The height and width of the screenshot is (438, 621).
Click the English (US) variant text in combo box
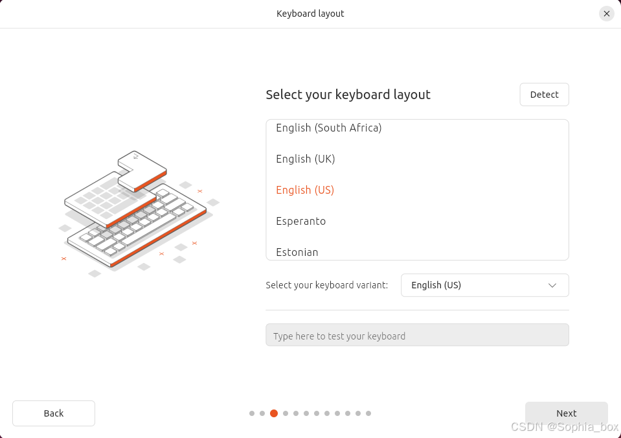click(436, 285)
